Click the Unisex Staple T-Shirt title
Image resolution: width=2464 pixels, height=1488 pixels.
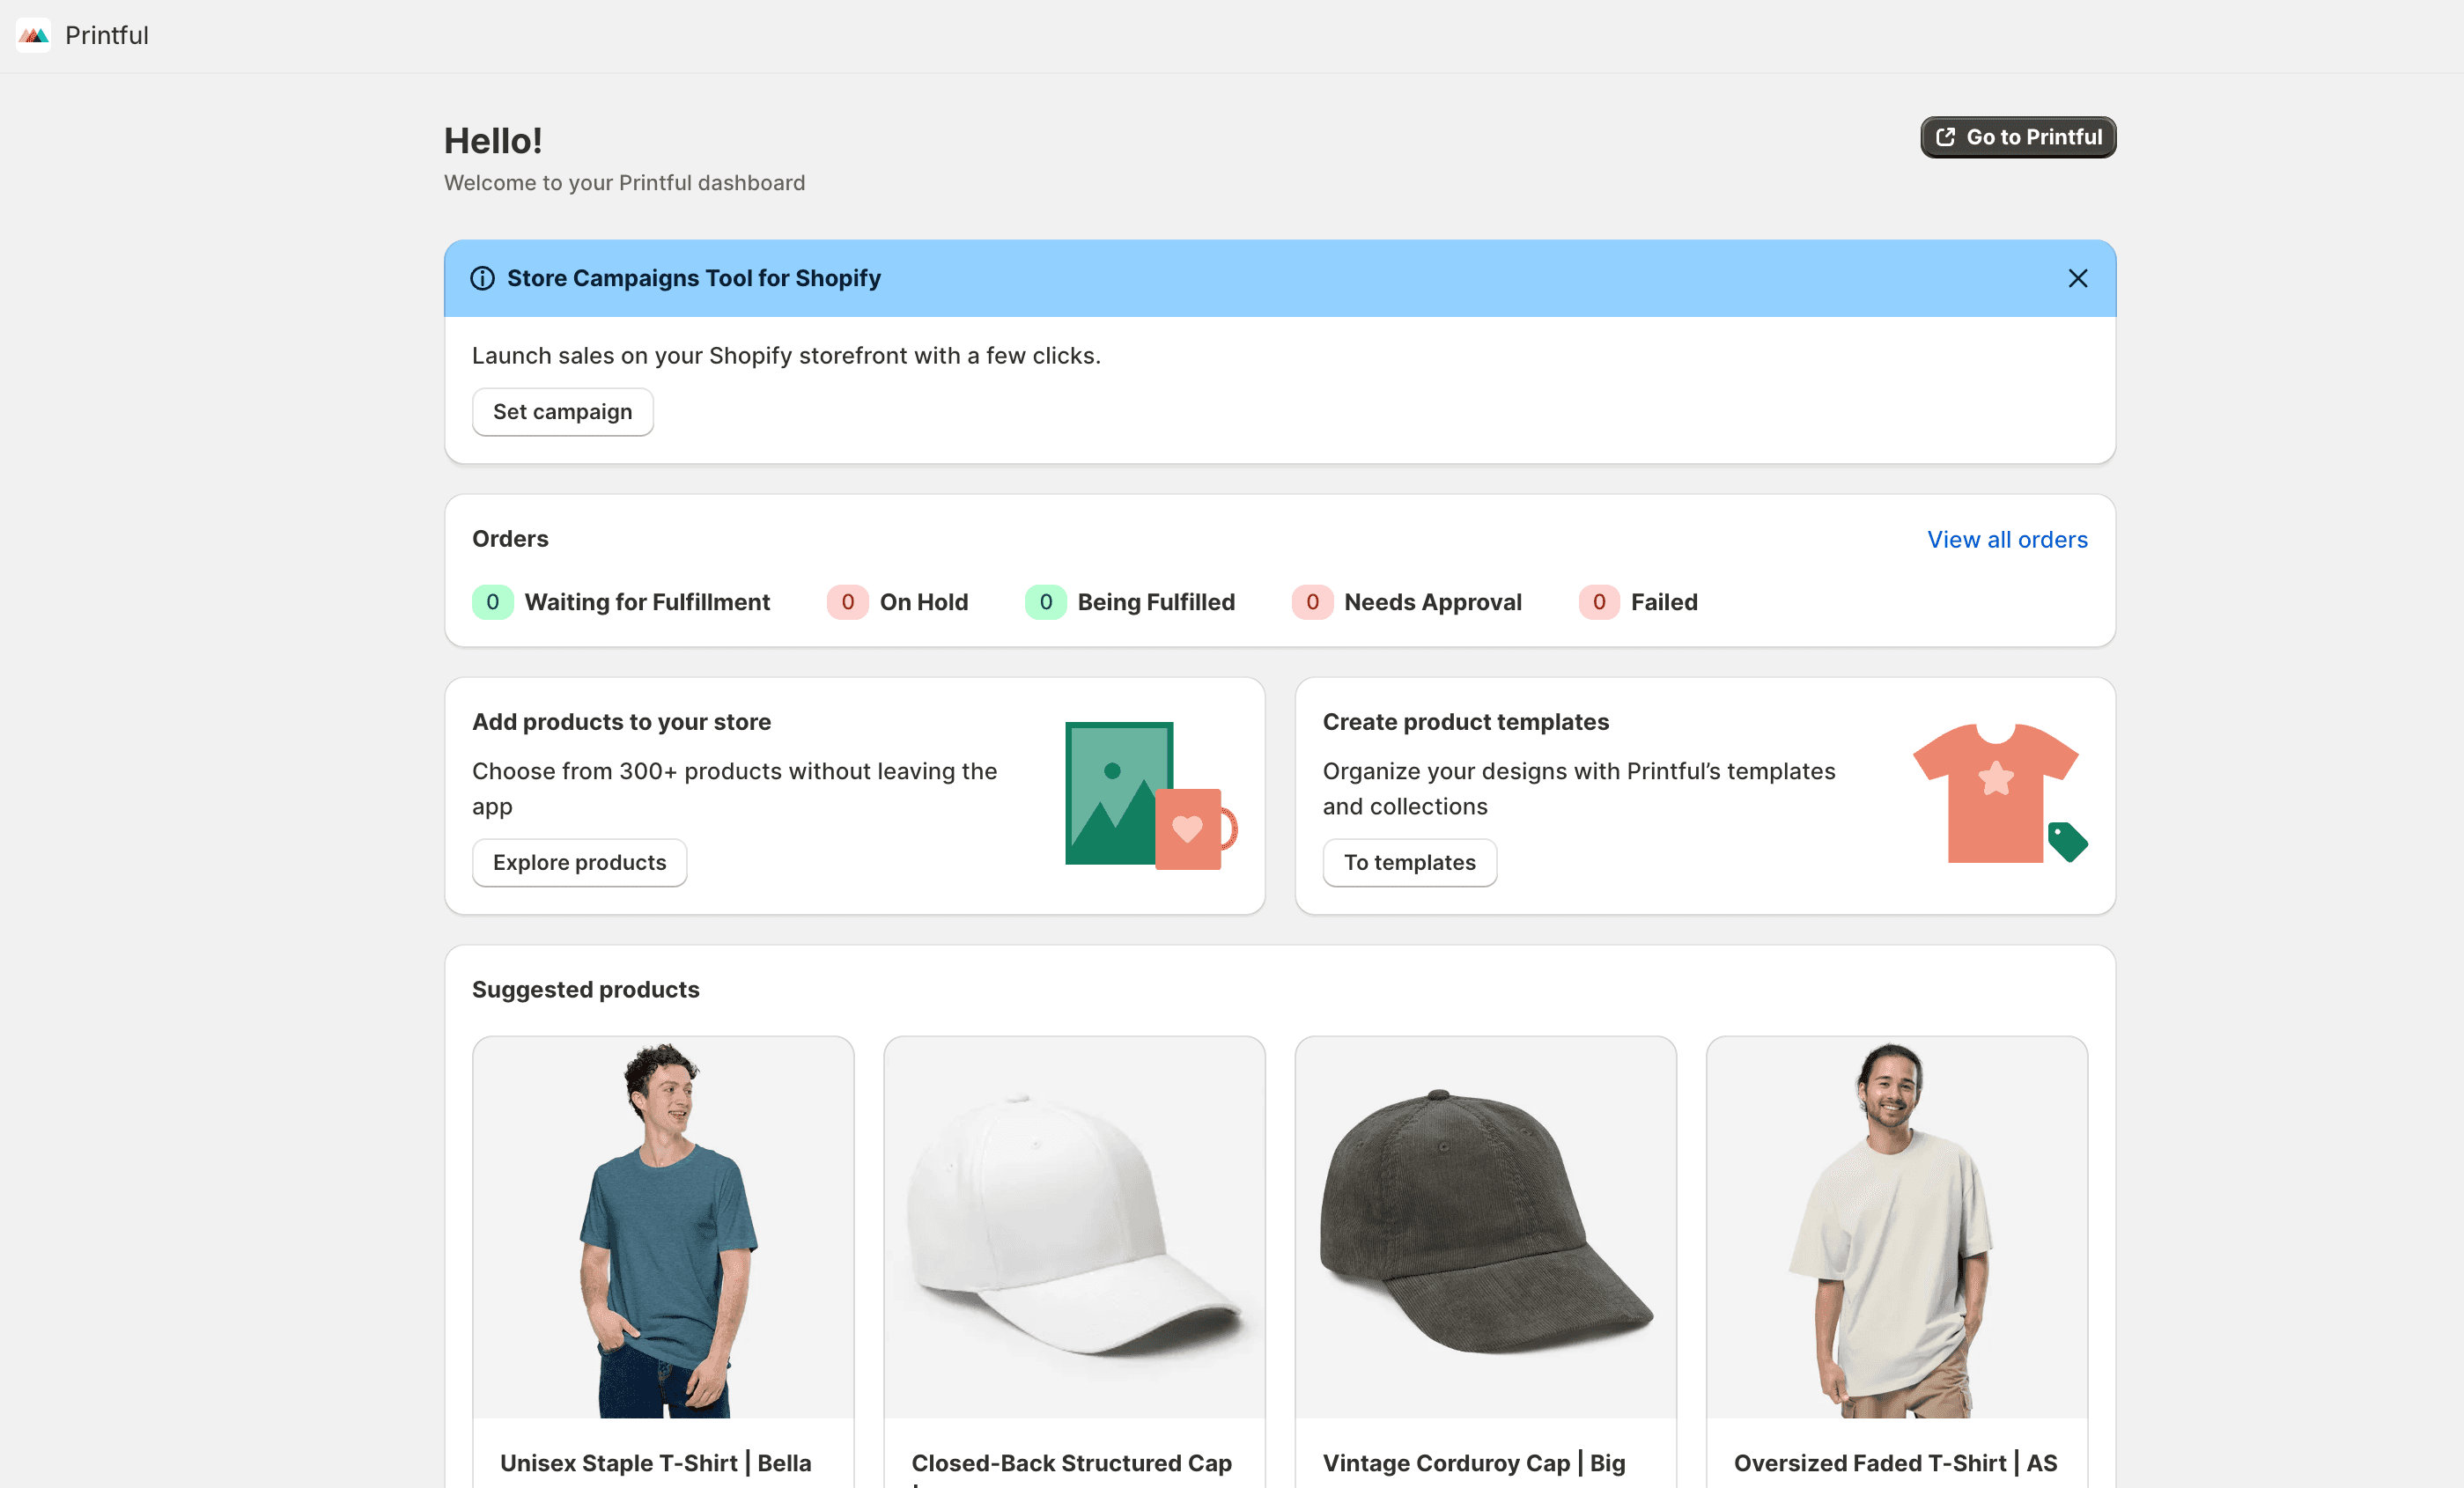(656, 1464)
